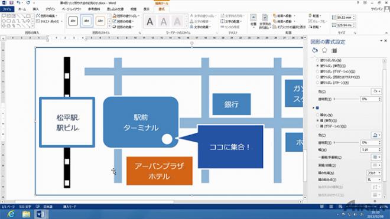Open the line color picker dropdown
Screen dimensions: 390x219
tap(376, 135)
